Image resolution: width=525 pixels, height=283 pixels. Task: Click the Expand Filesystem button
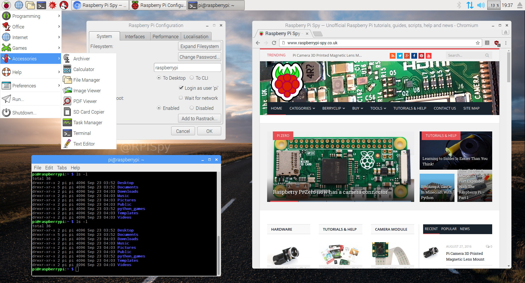[x=199, y=46]
